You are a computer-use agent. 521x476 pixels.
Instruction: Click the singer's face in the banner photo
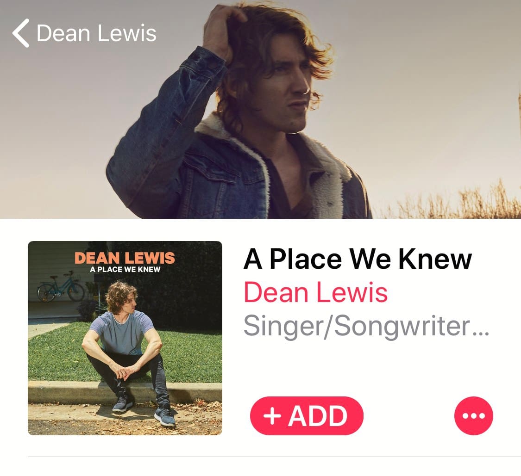coord(292,93)
